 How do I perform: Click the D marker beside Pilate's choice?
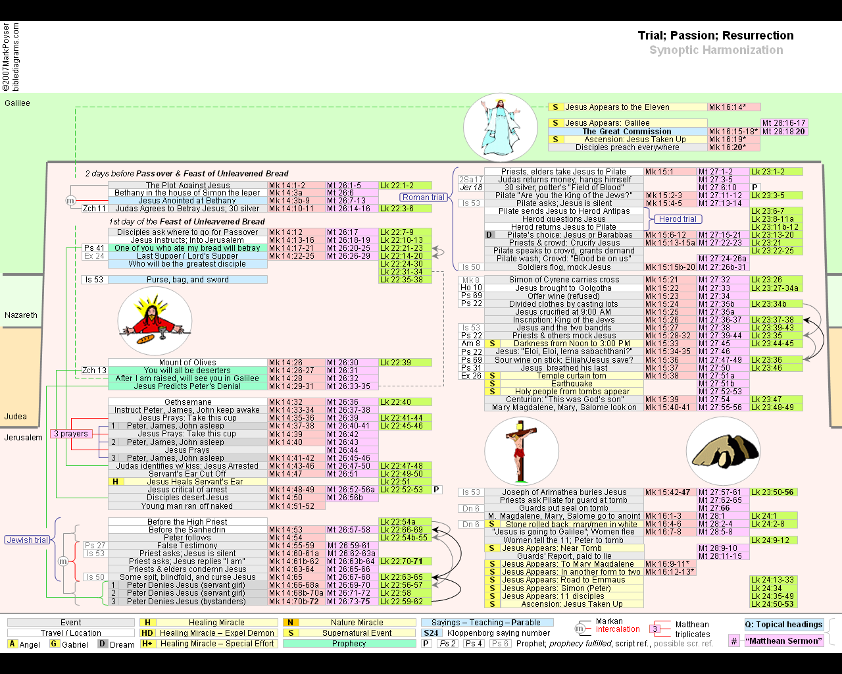pyautogui.click(x=489, y=235)
